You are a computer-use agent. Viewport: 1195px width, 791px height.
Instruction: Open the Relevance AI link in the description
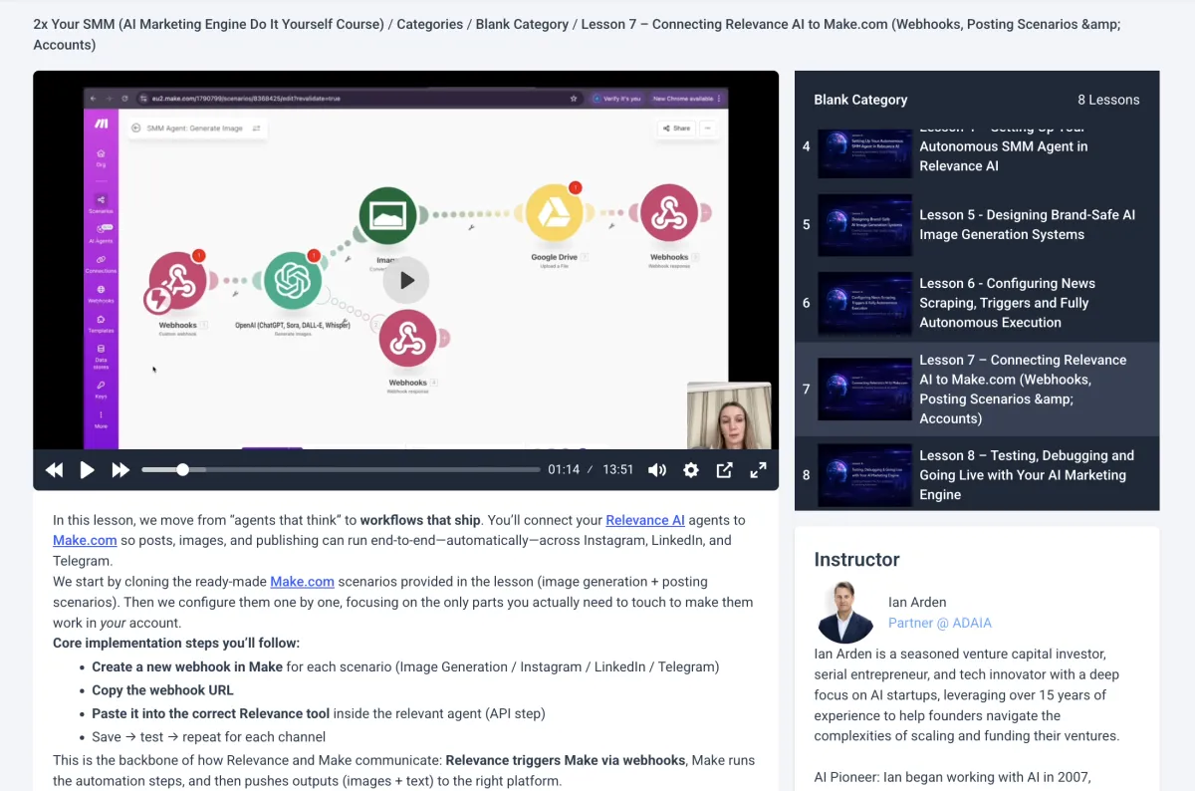[645, 520]
